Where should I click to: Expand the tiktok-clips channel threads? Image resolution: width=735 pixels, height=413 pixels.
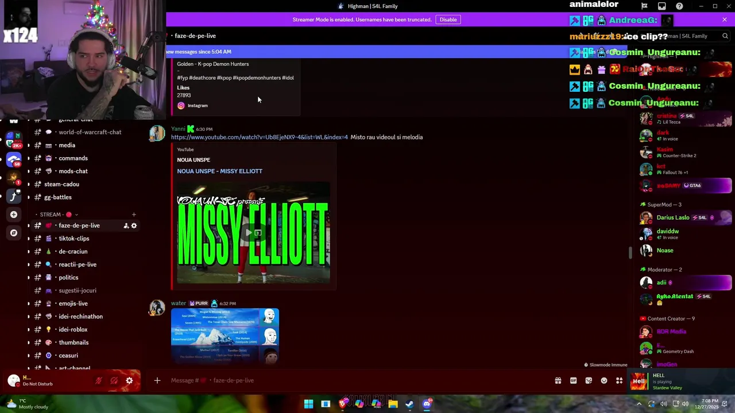[x=29, y=239]
